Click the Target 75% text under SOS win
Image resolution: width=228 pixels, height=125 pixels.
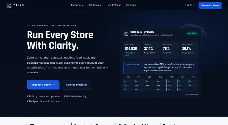[x=168, y=53]
